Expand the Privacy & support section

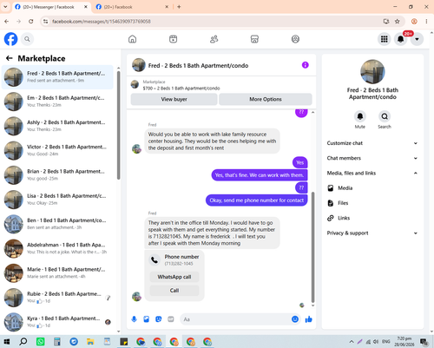point(372,233)
